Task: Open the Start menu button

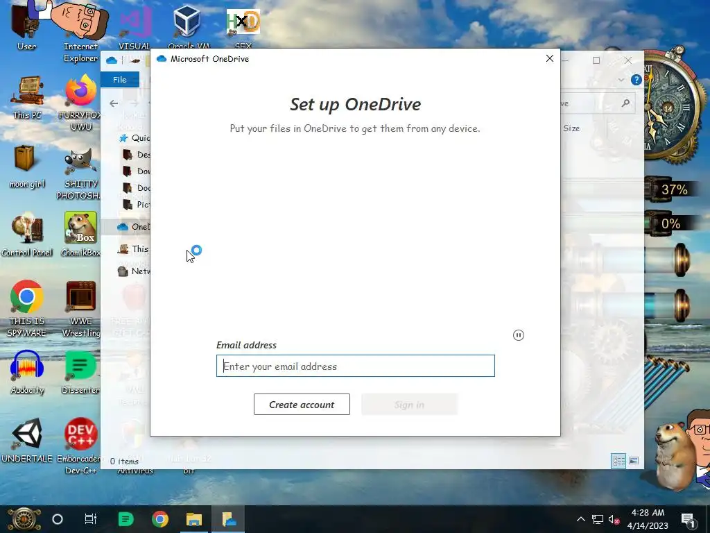Action: click(24, 519)
